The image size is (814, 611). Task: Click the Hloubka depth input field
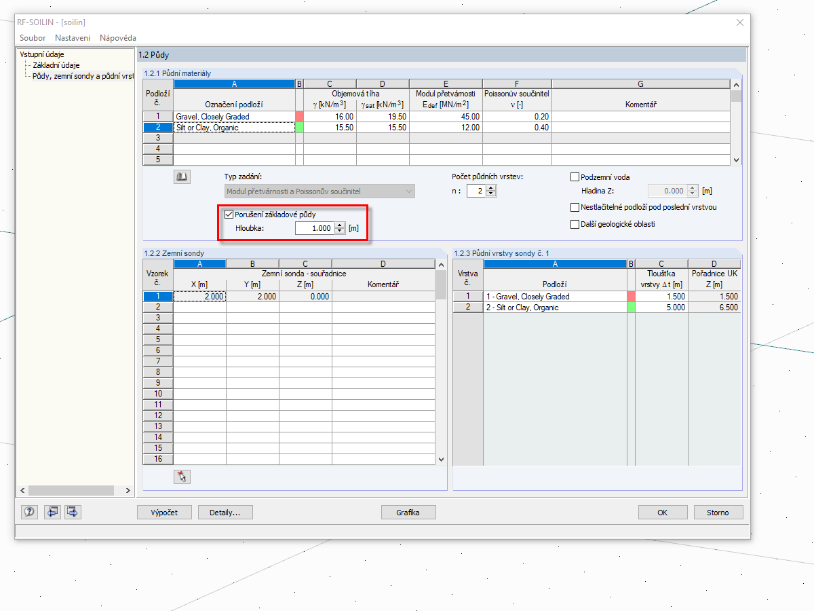(x=315, y=228)
